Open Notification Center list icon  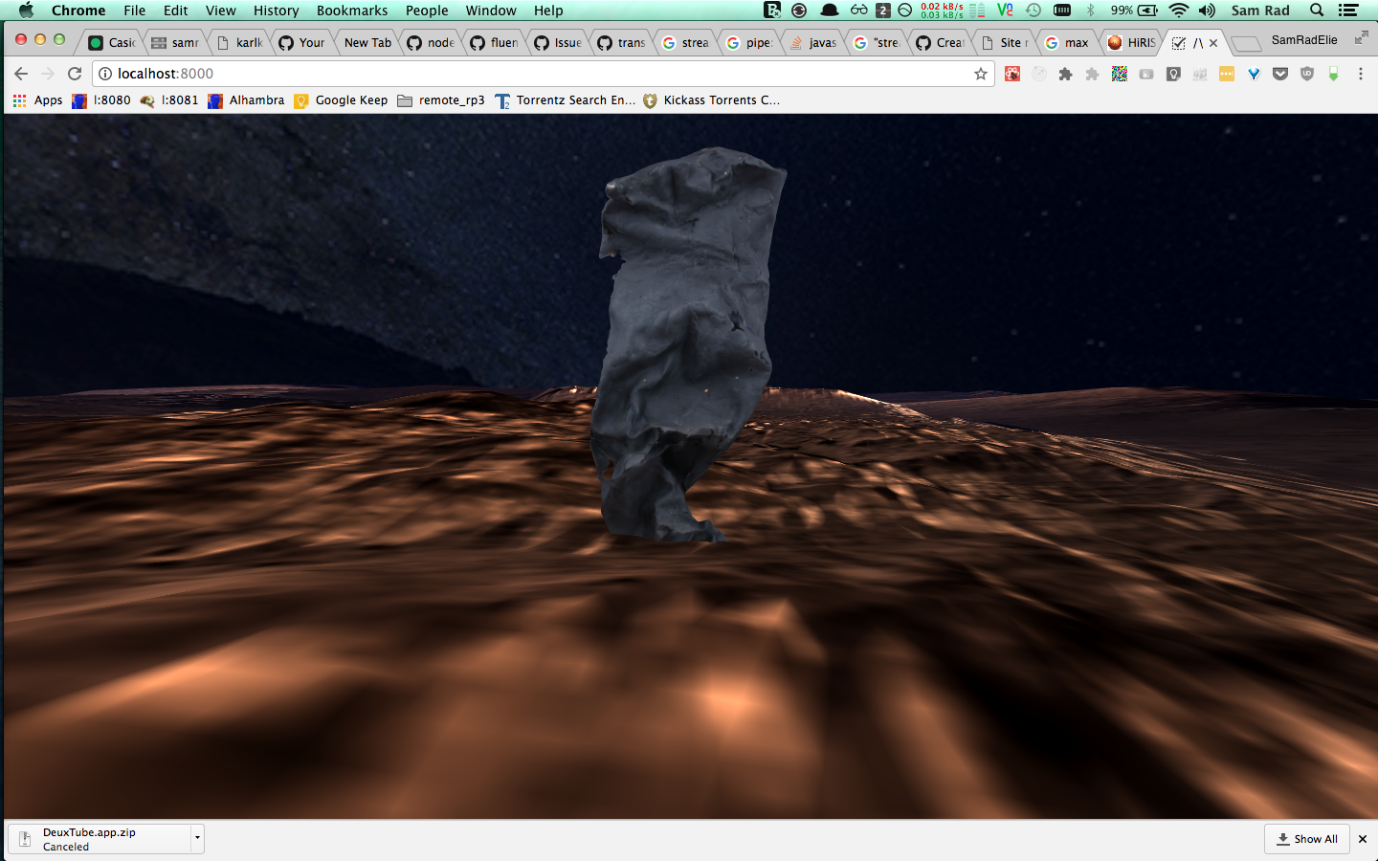1348,11
